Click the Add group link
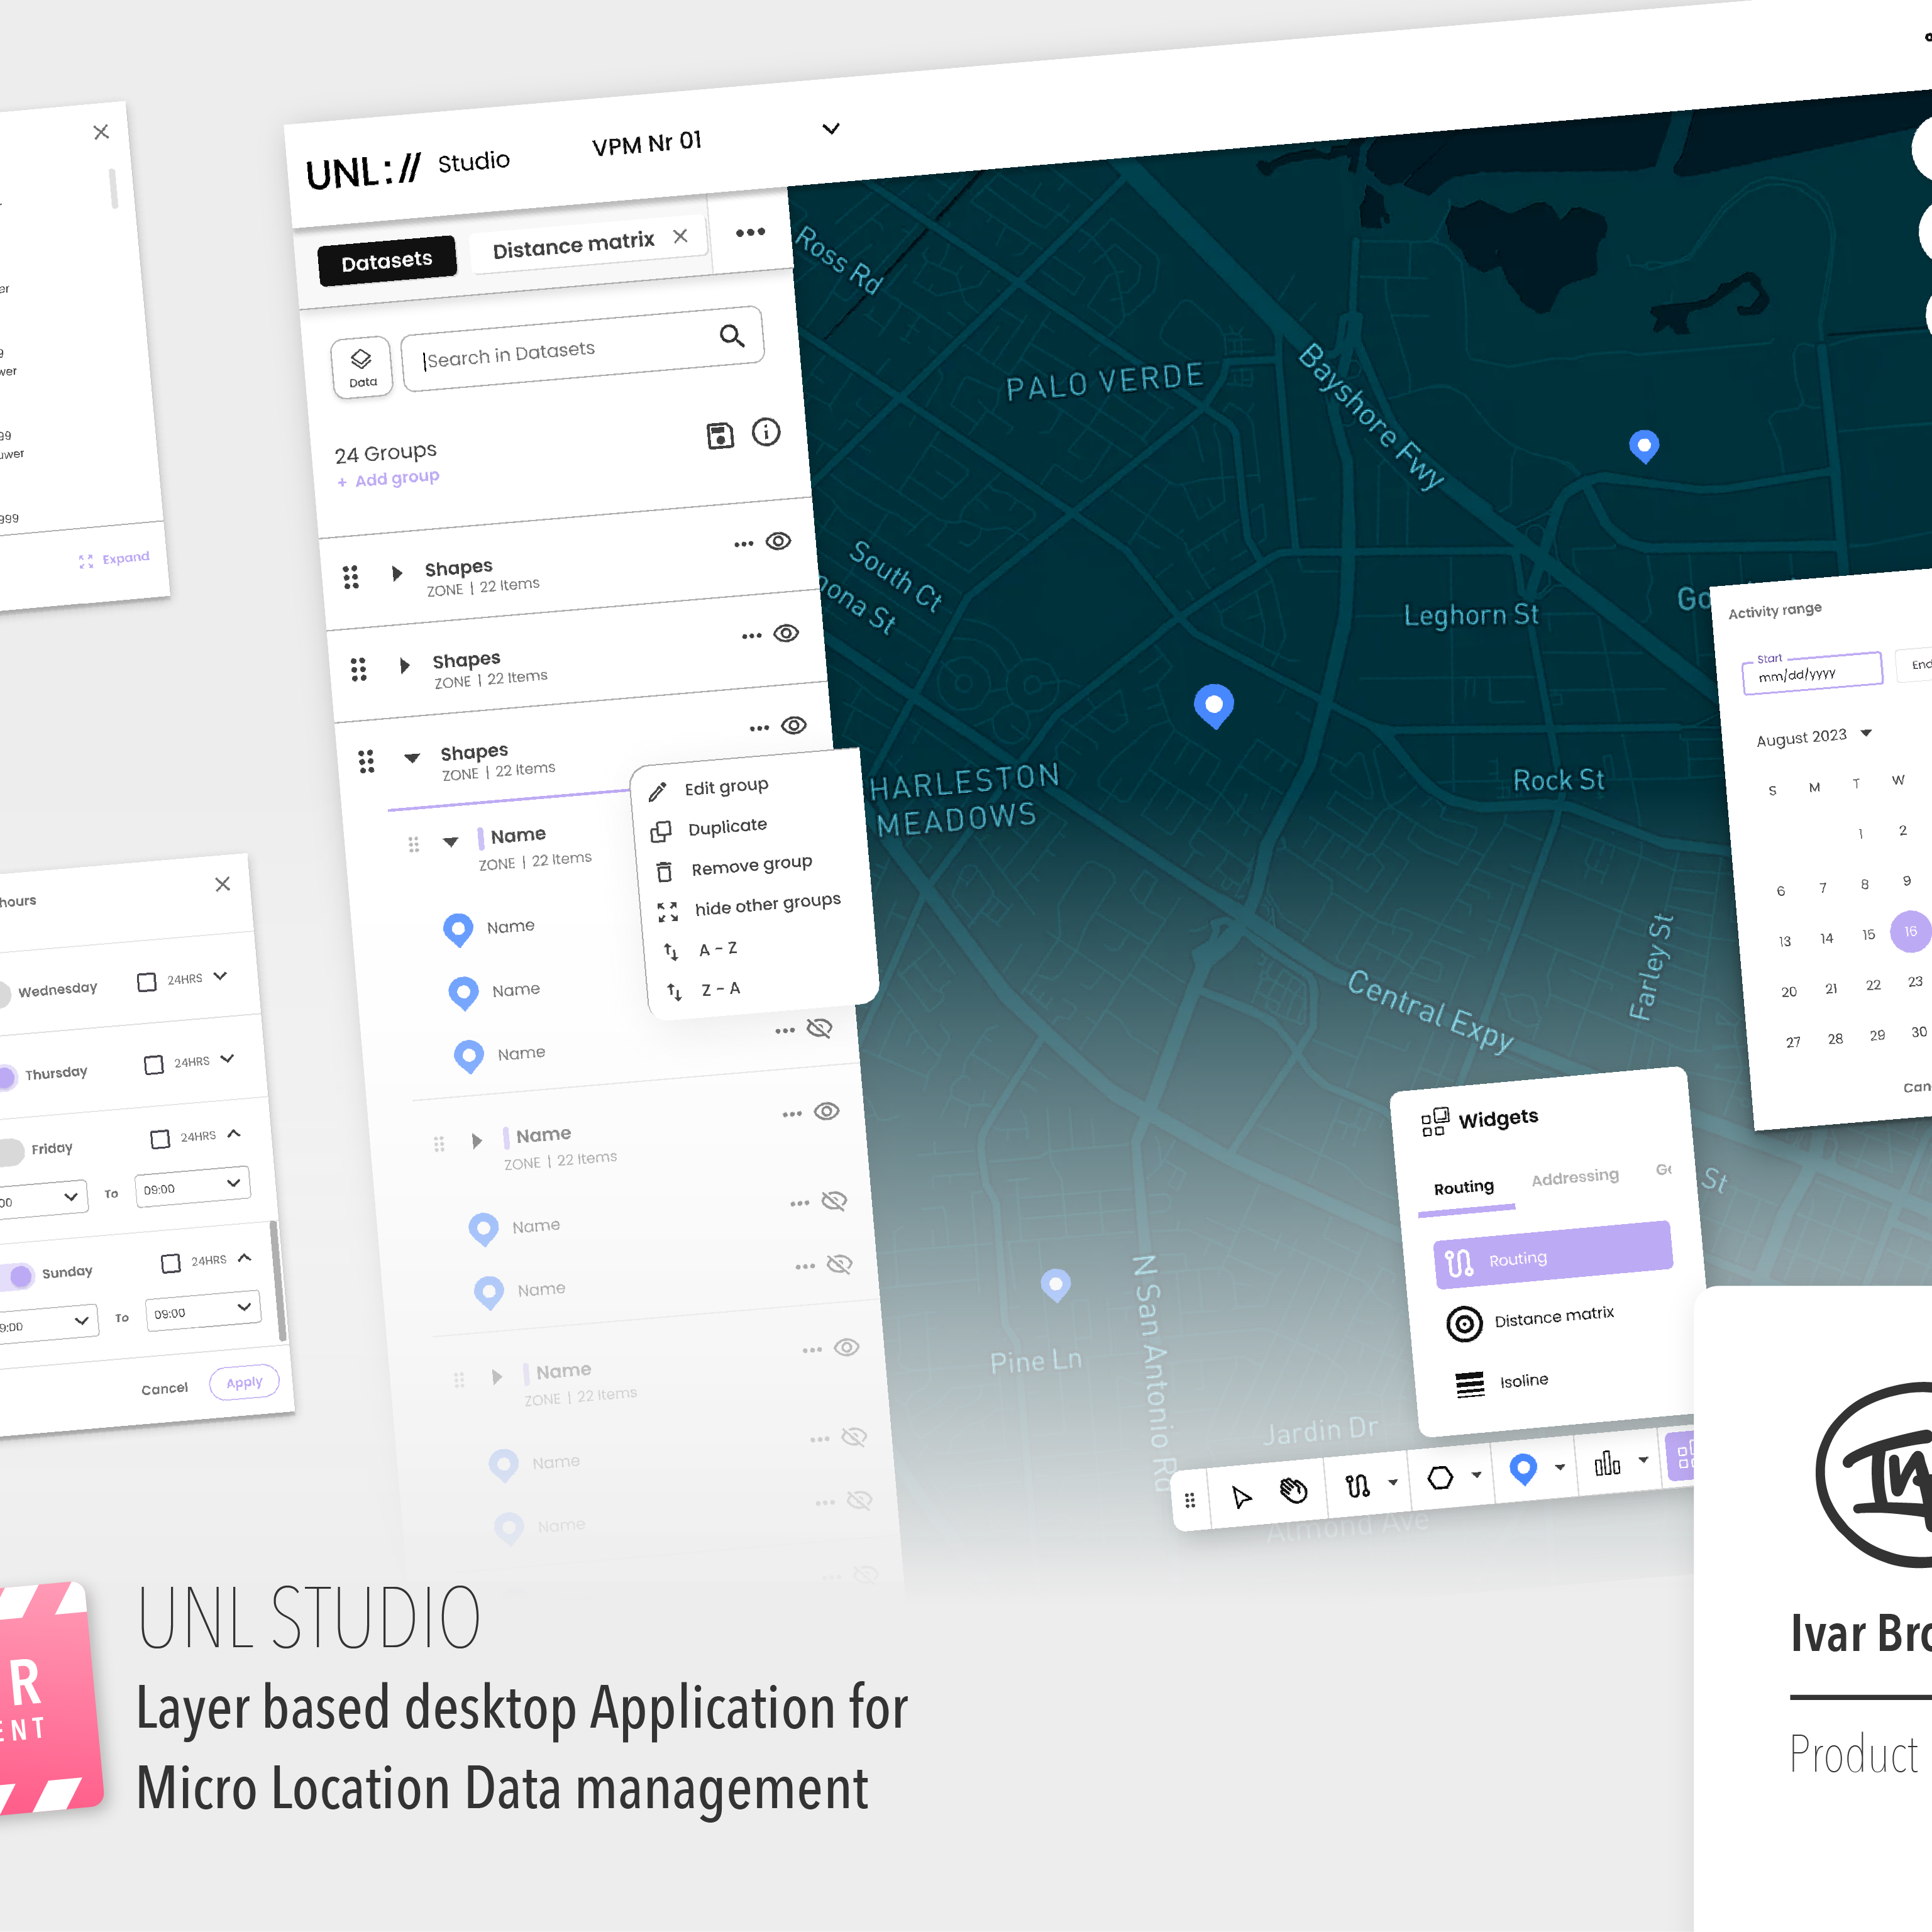 (x=388, y=479)
